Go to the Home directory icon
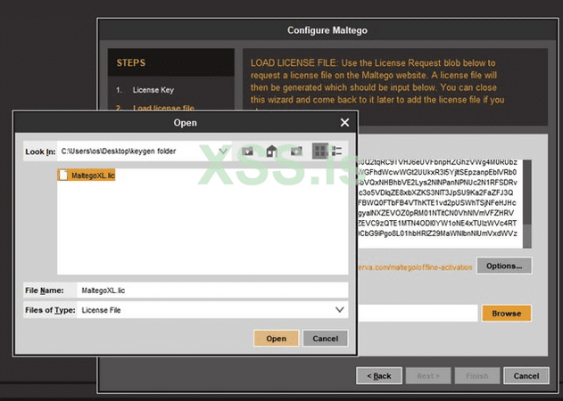The height and width of the screenshot is (401, 563). point(272,151)
